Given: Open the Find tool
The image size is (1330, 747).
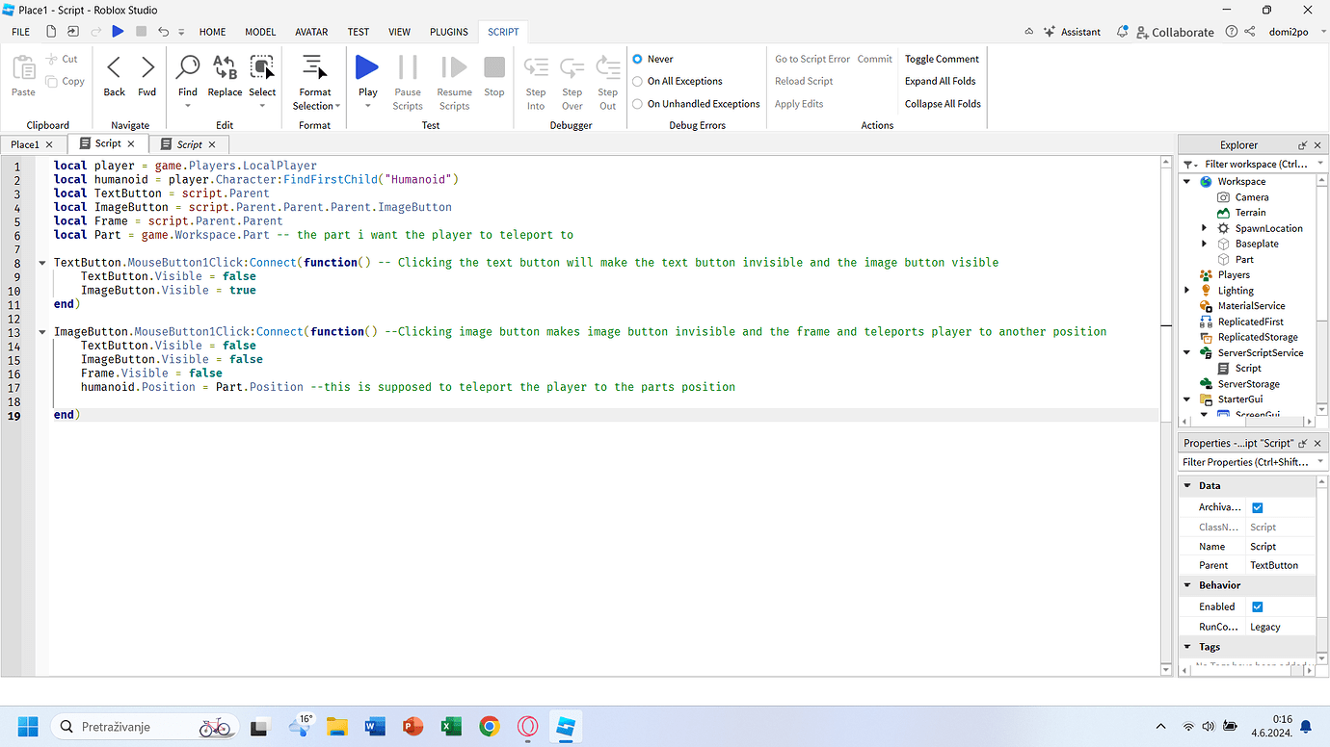Looking at the screenshot, I should (x=187, y=76).
